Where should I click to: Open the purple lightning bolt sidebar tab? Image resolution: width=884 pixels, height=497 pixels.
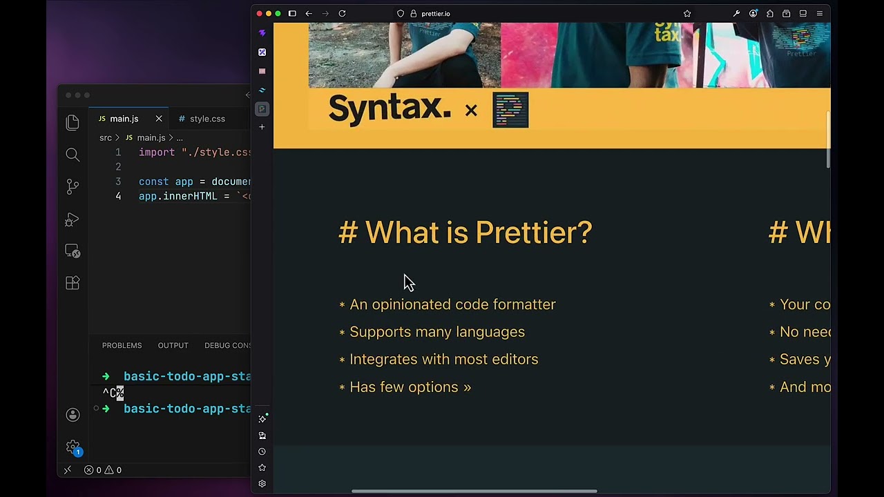click(x=262, y=33)
